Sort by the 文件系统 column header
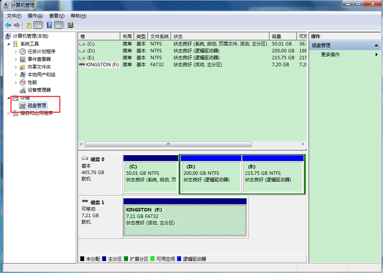 (160, 37)
